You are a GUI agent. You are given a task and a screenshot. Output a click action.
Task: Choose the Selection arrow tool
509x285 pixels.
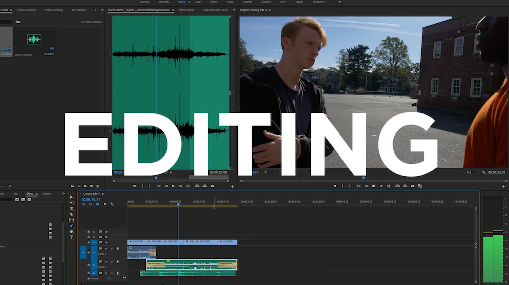(71, 197)
